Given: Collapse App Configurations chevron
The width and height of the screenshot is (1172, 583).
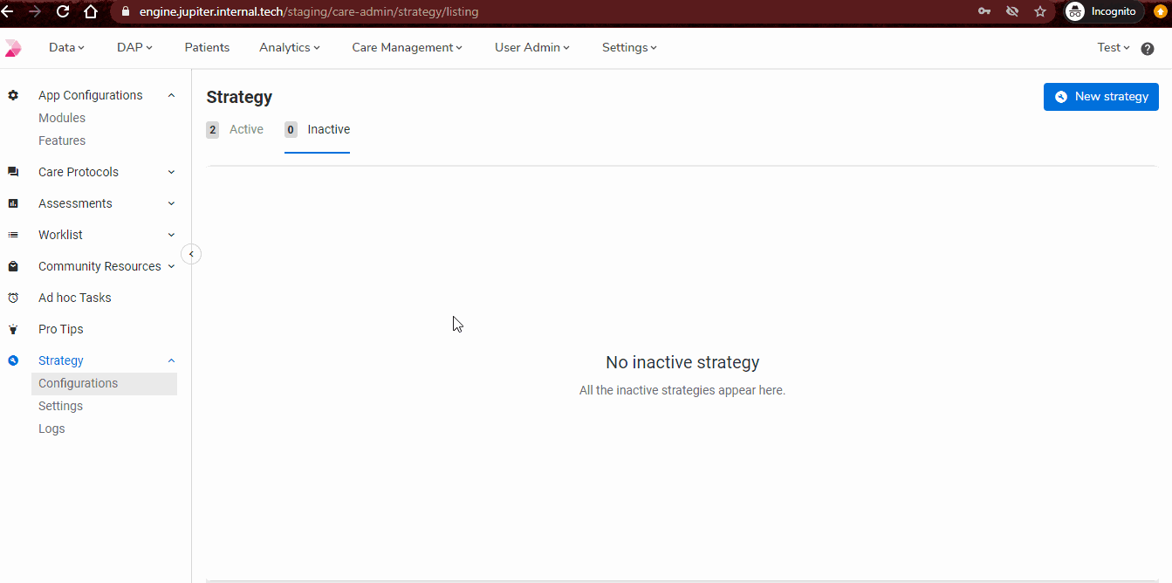Looking at the screenshot, I should click(171, 95).
